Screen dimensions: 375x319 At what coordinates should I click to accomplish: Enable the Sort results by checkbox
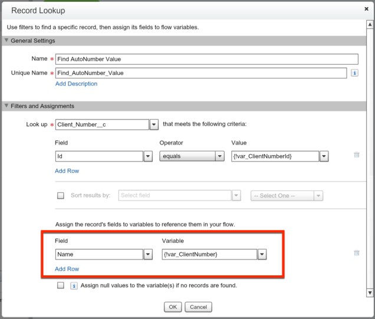(x=61, y=196)
